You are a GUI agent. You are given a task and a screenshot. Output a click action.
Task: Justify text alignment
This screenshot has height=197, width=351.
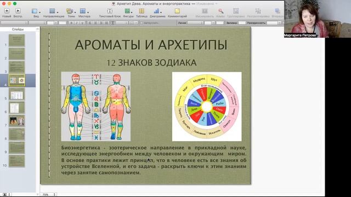[106, 23]
